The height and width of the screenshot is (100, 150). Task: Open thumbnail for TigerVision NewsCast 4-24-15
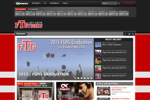point(98,76)
